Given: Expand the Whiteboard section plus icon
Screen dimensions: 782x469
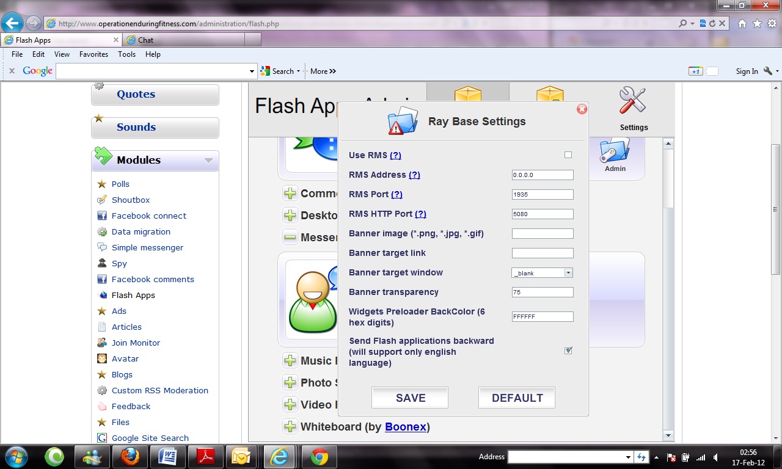Looking at the screenshot, I should [290, 426].
